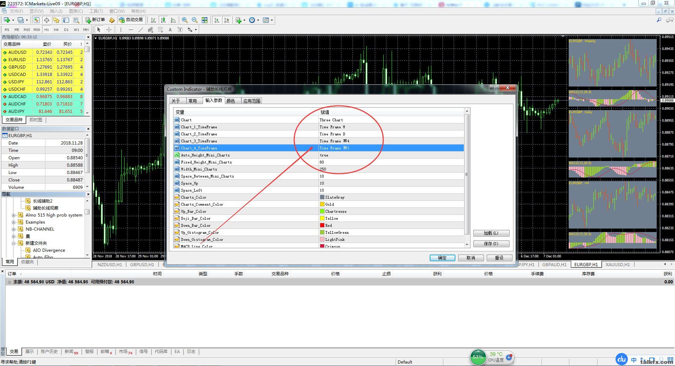
Task: Open the 图表(C) menu
Action: click(x=76, y=11)
